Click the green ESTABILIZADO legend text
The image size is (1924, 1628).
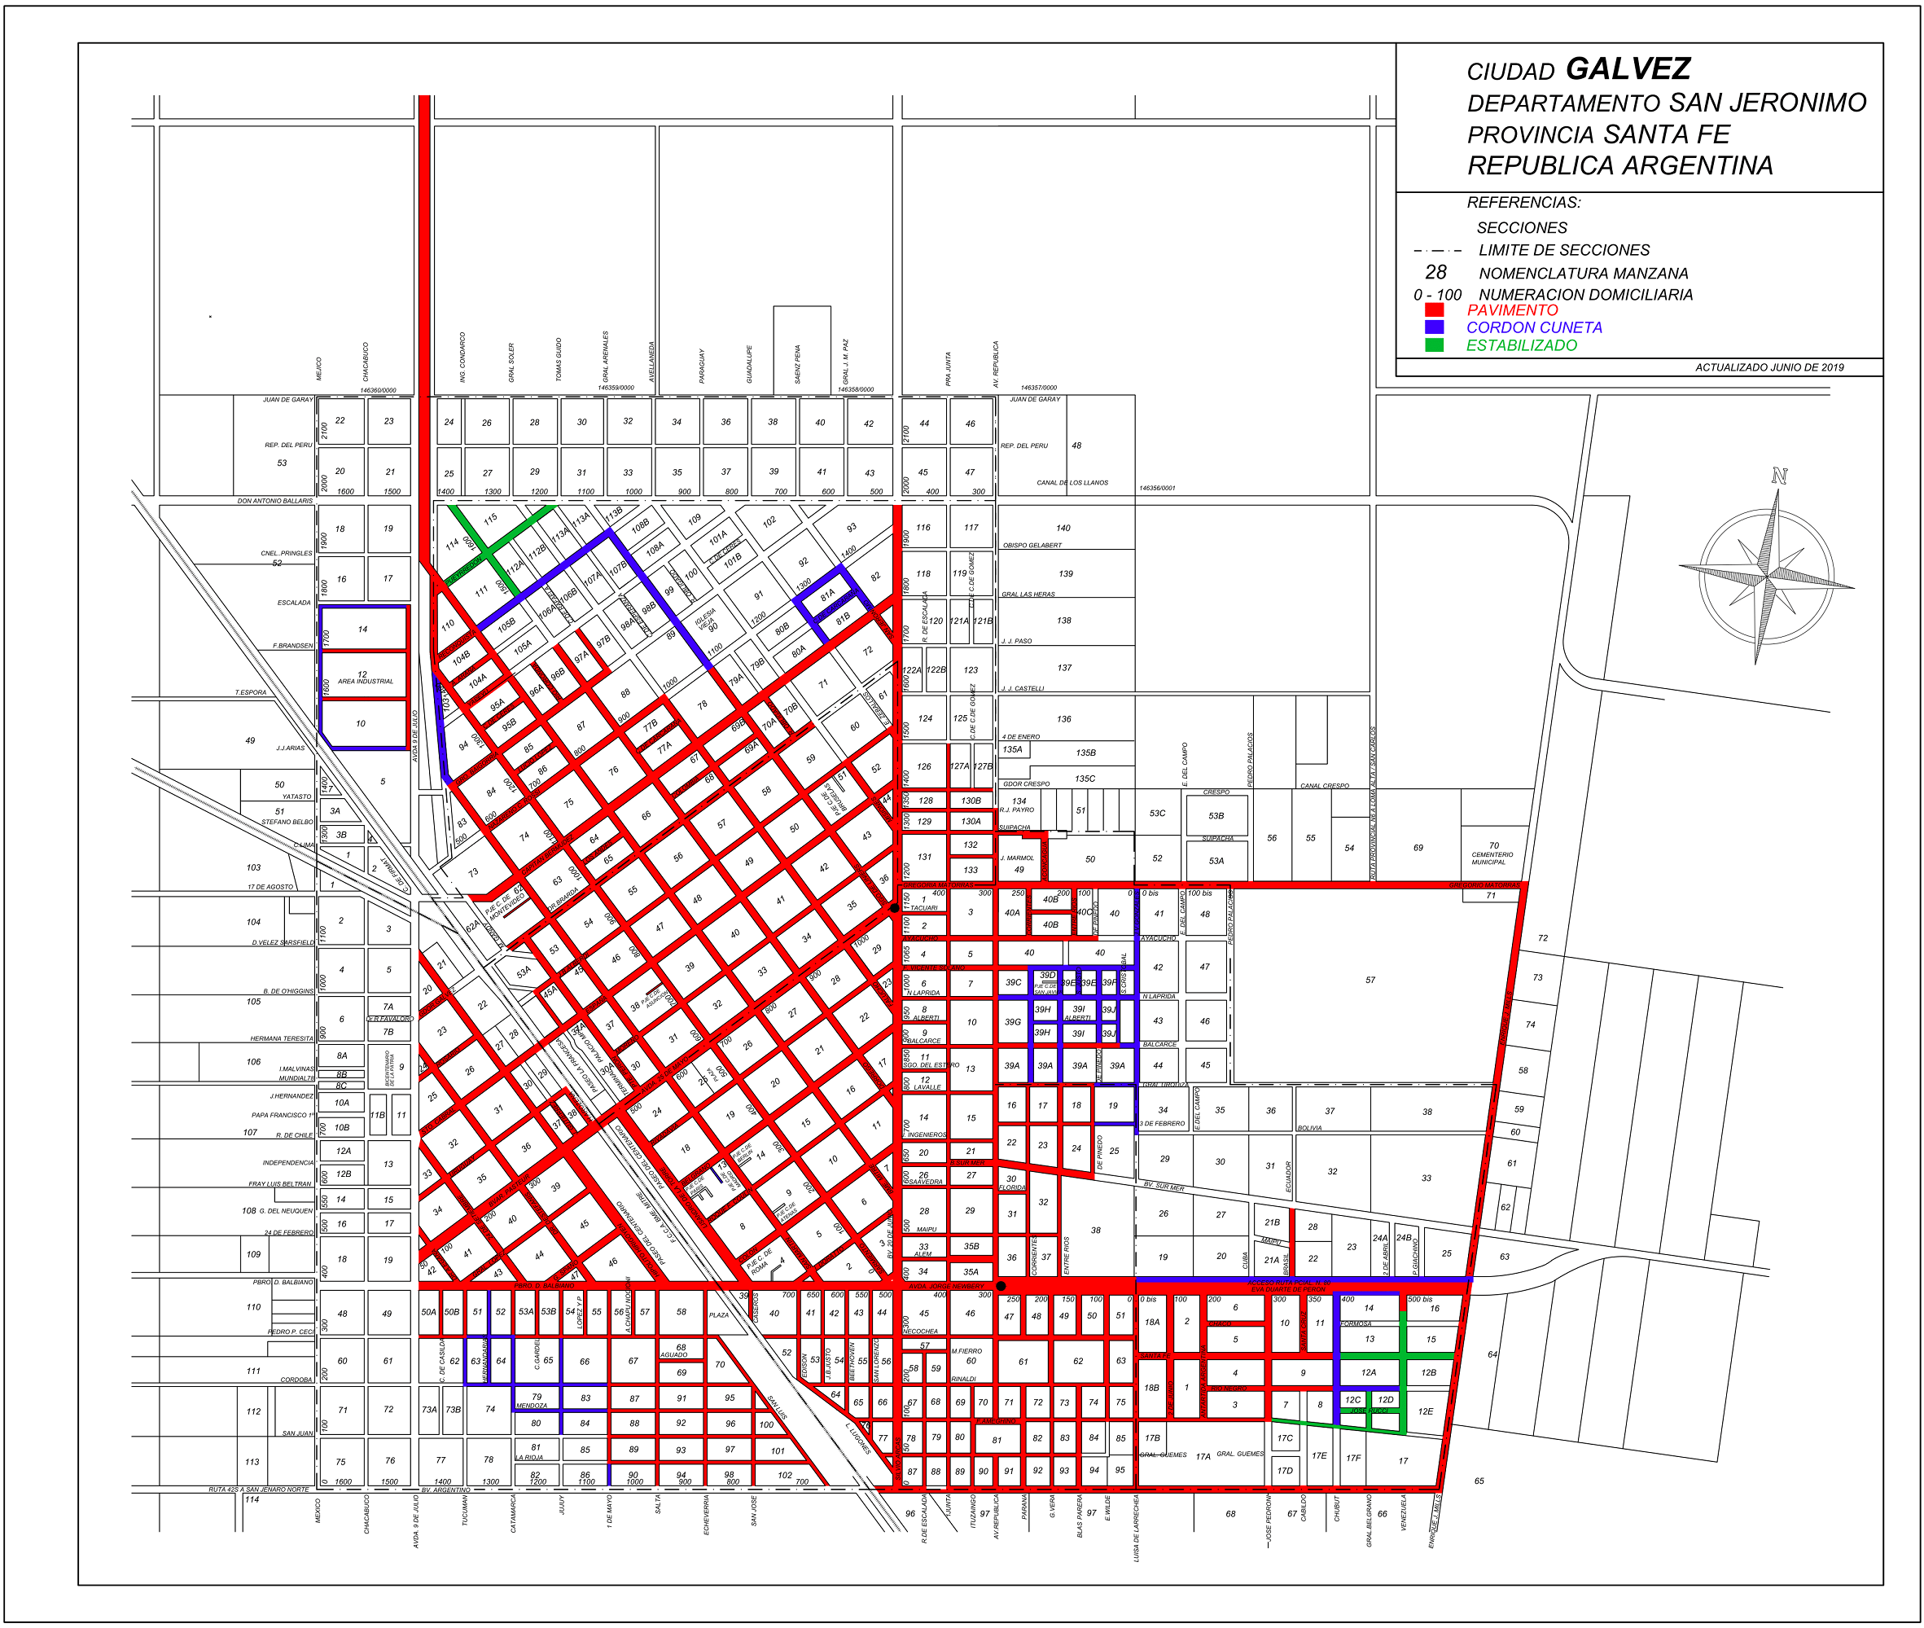click(x=1521, y=345)
